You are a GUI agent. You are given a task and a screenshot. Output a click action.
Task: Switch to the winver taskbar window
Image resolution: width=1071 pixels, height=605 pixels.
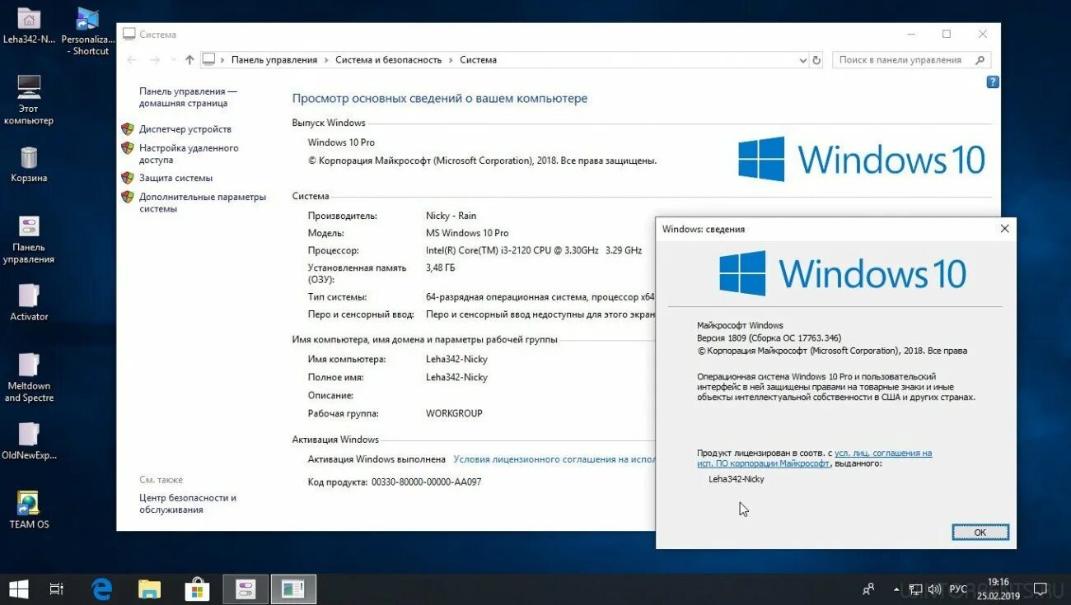(293, 589)
